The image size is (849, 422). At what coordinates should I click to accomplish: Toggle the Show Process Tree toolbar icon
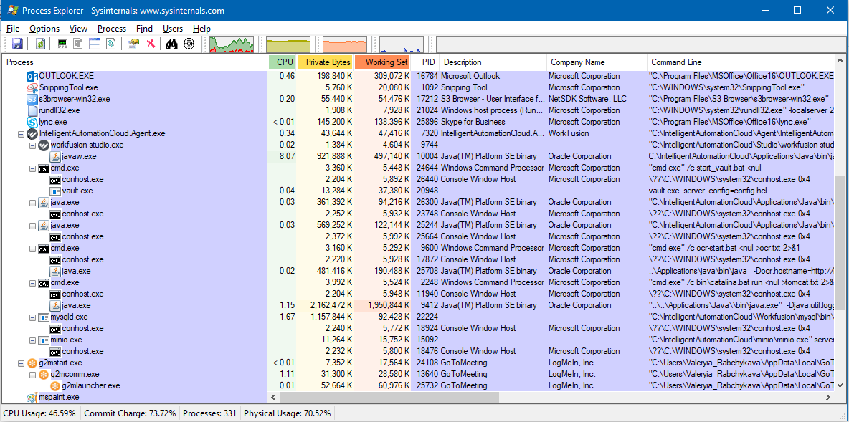tap(78, 44)
